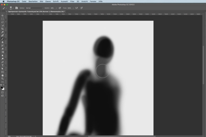Open the Hilfe menu
The height and width of the screenshot is (137, 206).
coord(101,1)
